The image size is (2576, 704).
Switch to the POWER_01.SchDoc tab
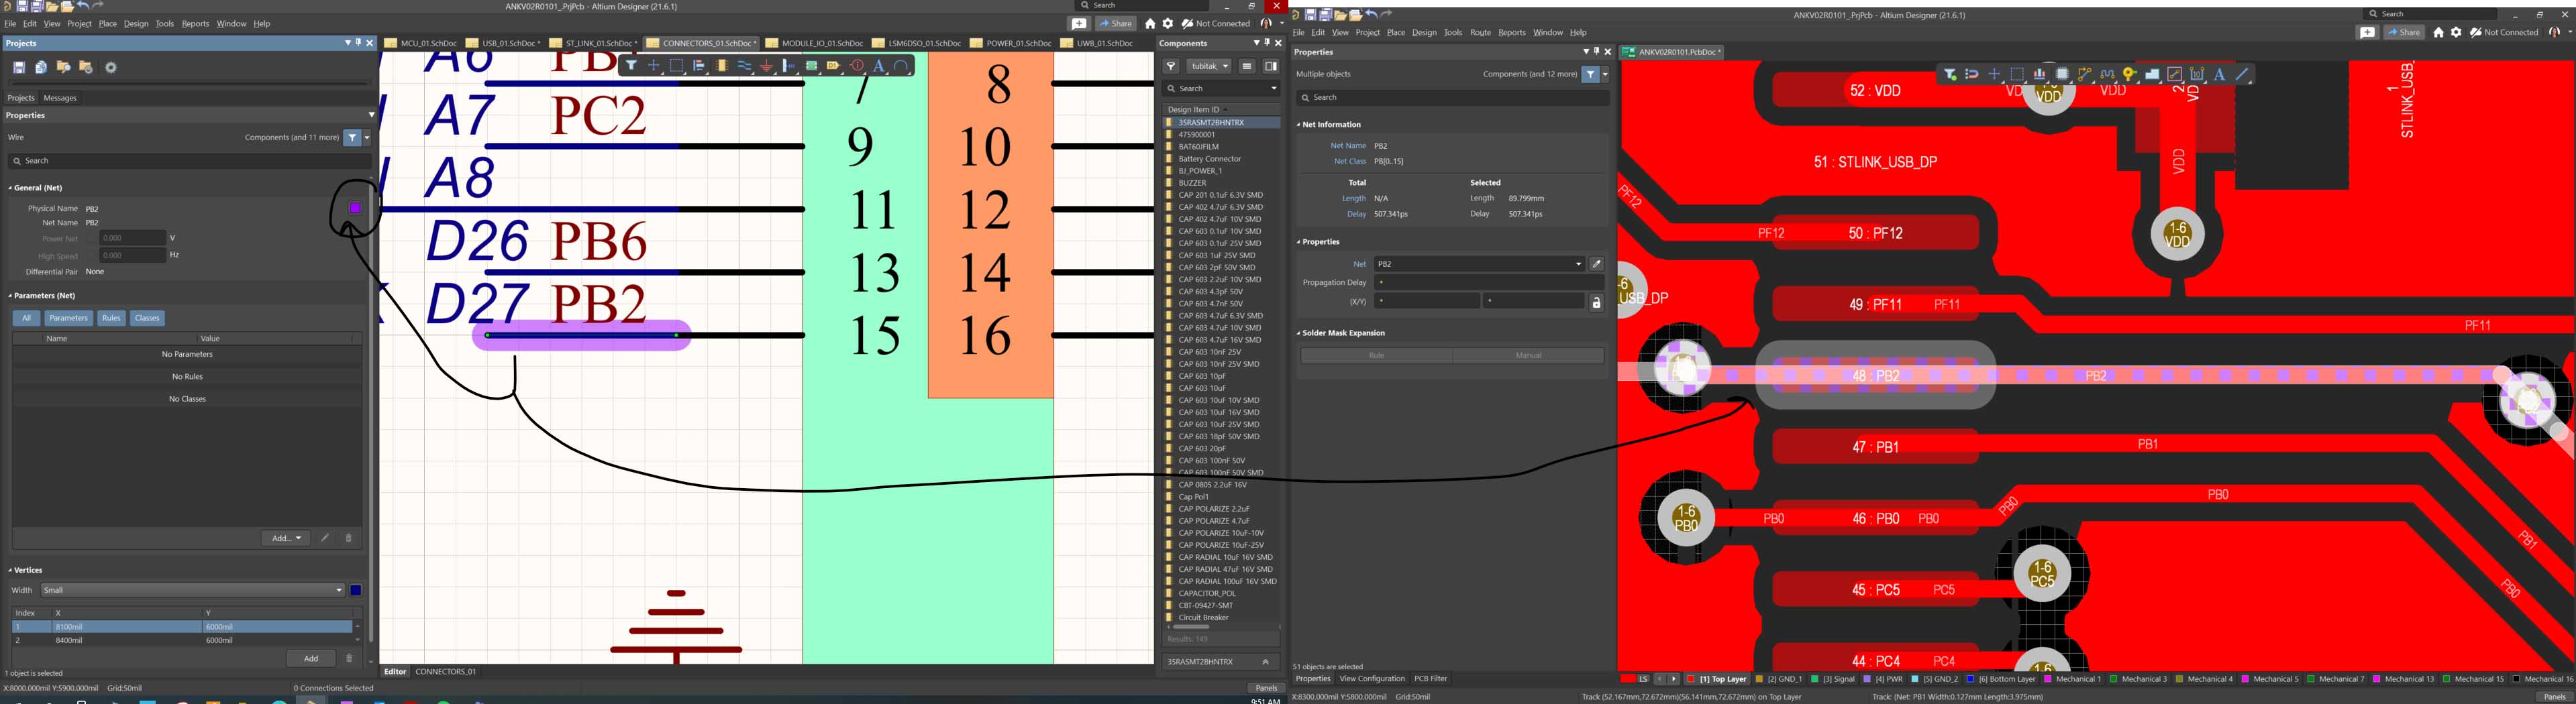tap(1014, 44)
